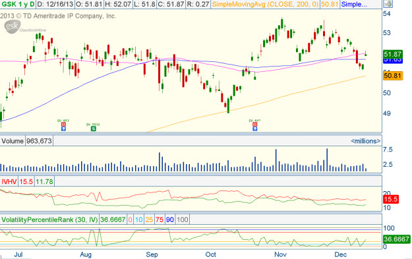Click the 49 price axis label
Screen dimensions: 412x259
pyautogui.click(x=387, y=113)
